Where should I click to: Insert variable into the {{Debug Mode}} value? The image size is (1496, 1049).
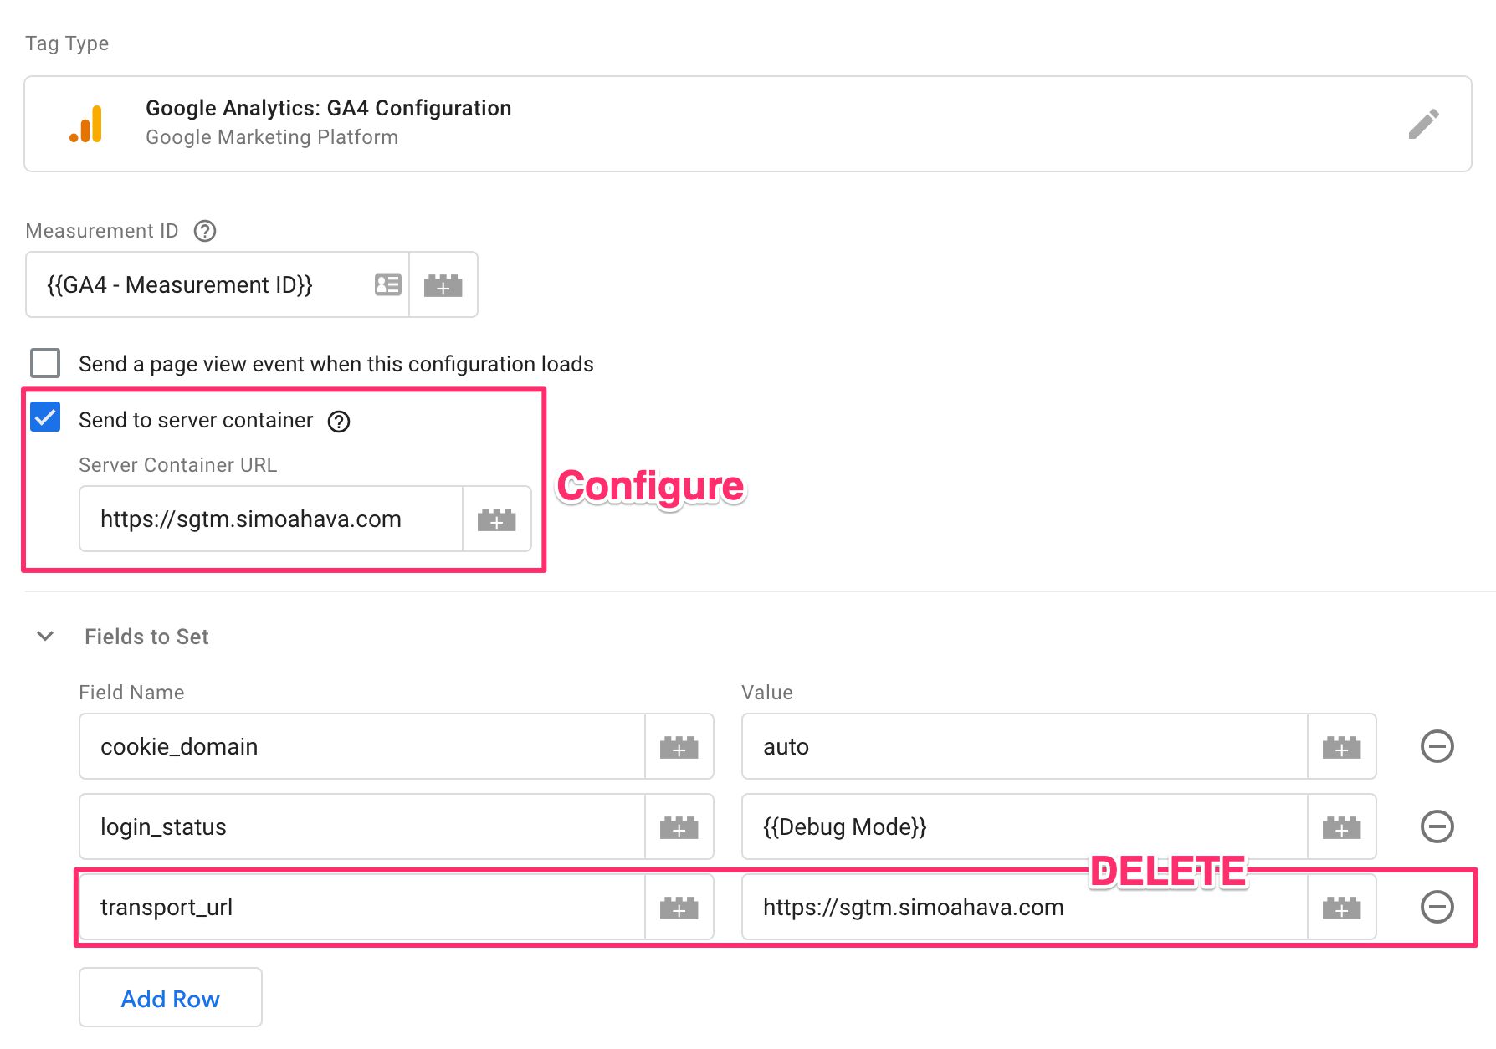[1342, 827]
